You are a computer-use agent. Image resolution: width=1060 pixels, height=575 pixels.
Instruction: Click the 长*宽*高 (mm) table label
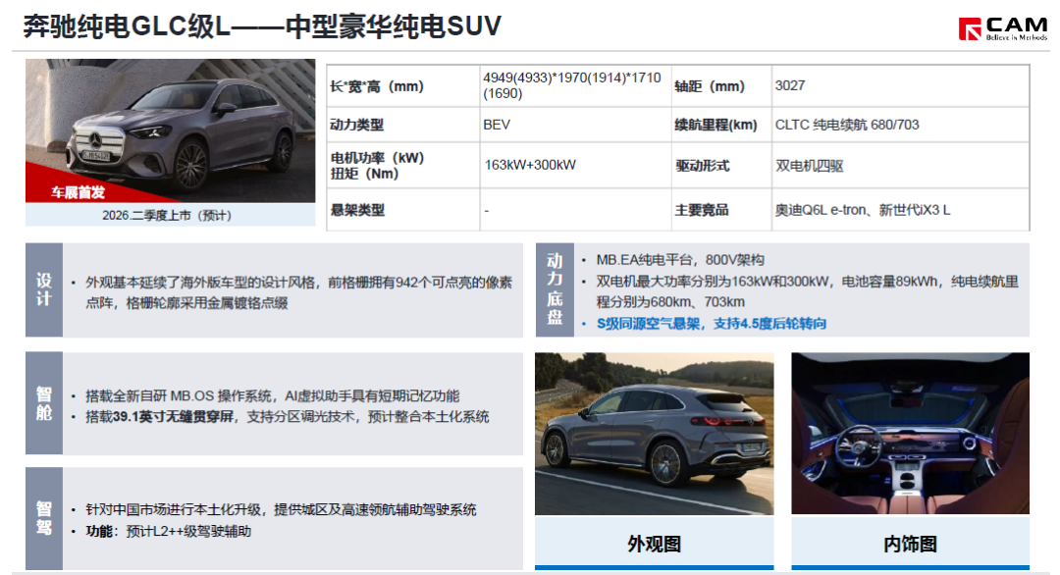pos(377,86)
